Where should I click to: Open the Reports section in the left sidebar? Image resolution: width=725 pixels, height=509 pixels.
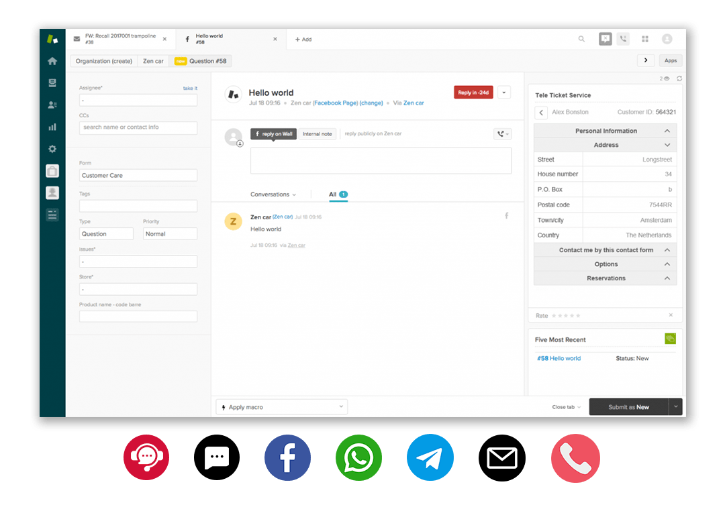click(52, 126)
